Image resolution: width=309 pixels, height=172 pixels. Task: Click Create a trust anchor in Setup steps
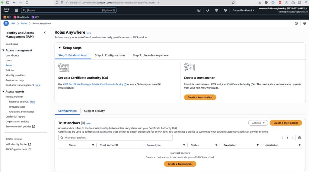pos(200,97)
